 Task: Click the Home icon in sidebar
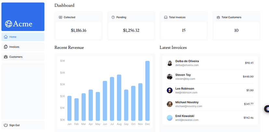(x=6, y=37)
